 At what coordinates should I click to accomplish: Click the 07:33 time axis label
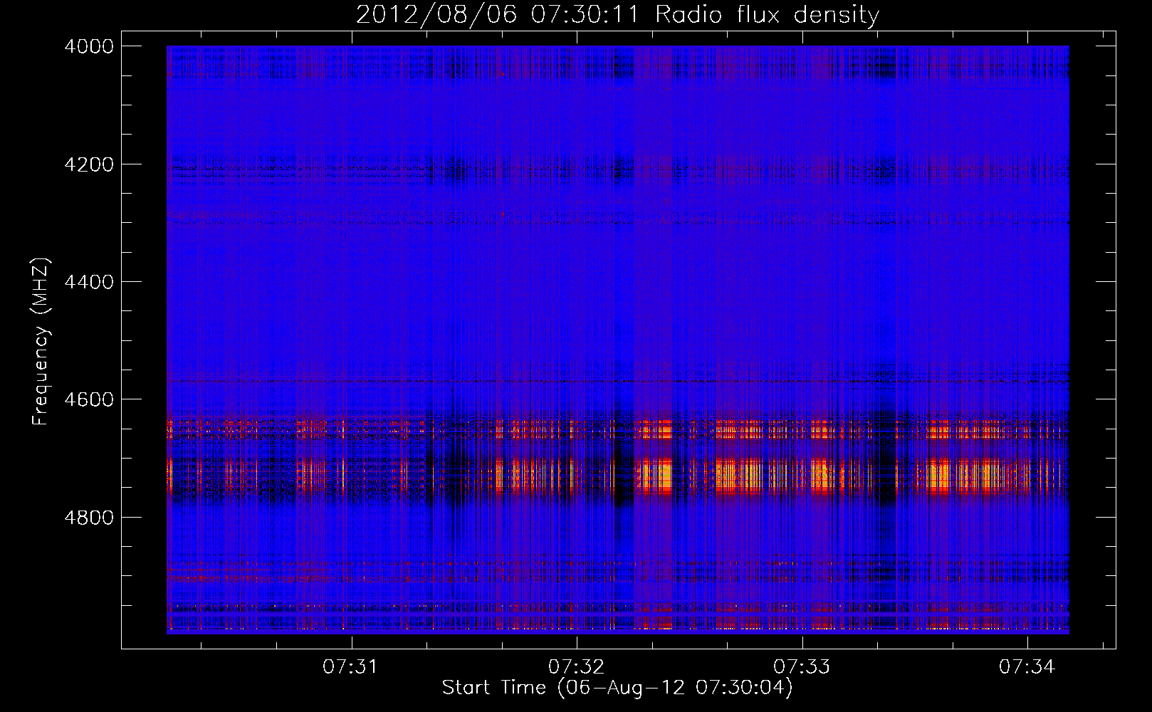802,667
